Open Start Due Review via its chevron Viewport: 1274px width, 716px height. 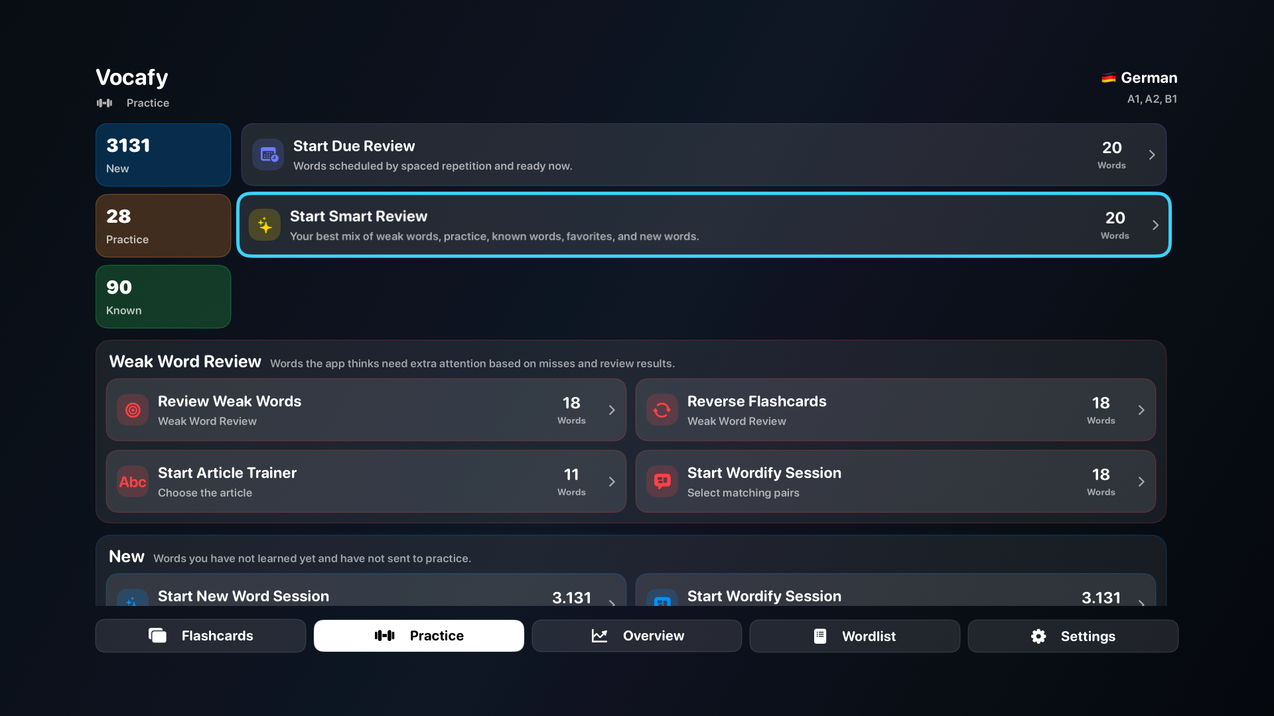tap(1152, 154)
